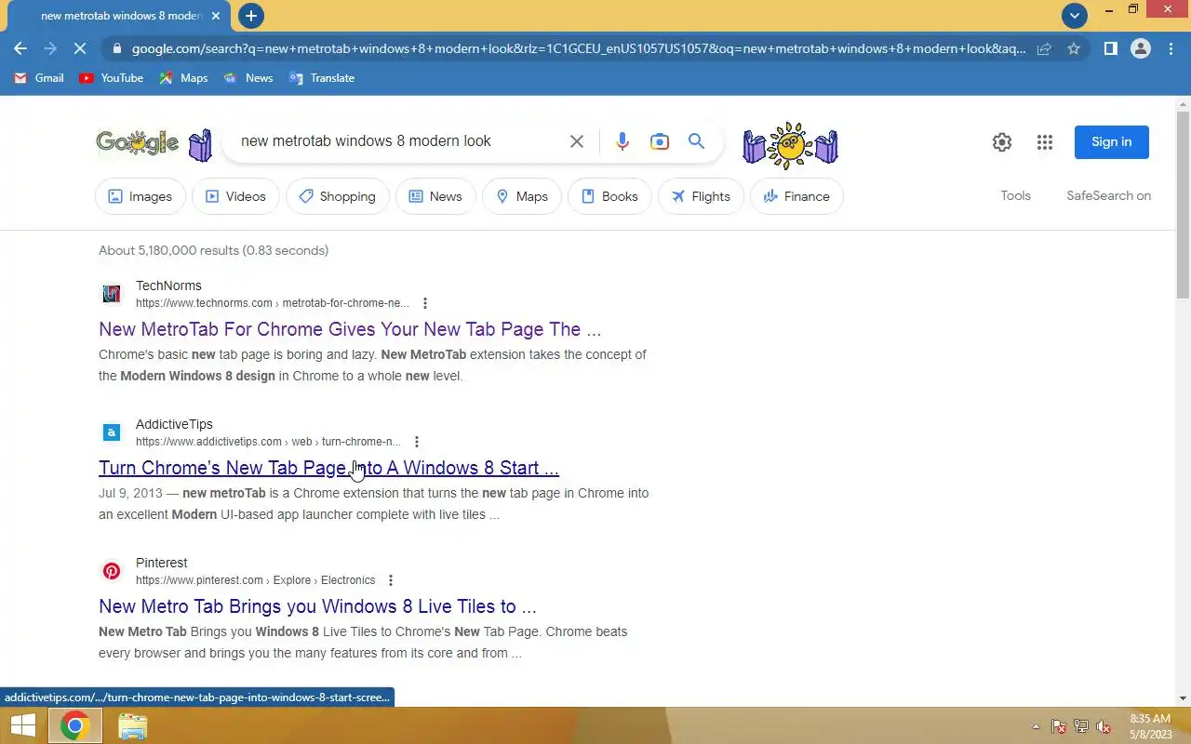Open the Windows Start button

22,726
